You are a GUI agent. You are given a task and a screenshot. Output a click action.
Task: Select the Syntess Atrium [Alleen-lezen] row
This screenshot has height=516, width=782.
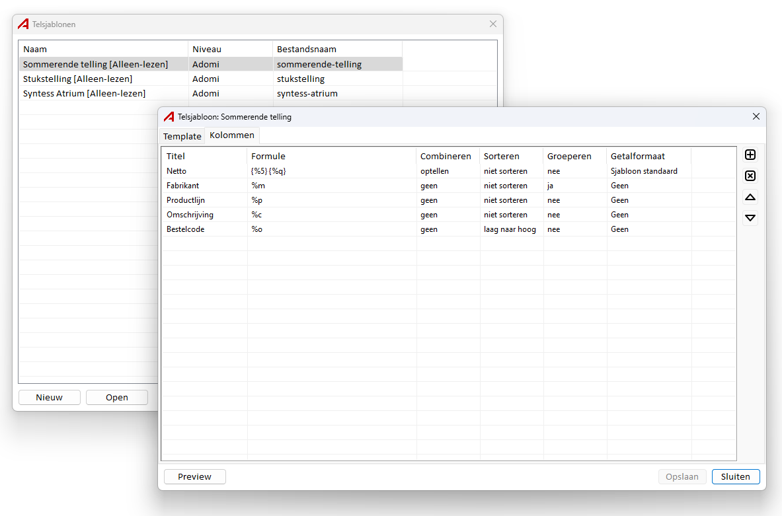click(x=211, y=93)
